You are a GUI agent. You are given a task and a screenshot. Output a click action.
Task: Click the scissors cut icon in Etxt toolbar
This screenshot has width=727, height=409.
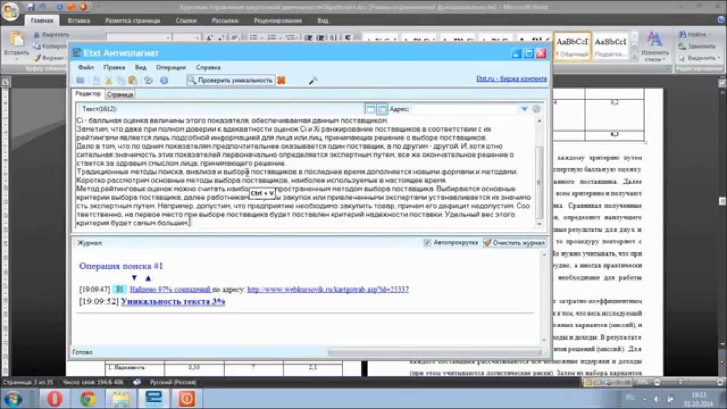(x=108, y=81)
